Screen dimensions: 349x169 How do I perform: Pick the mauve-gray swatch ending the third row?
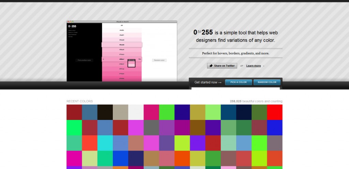pyautogui.click(x=275, y=143)
